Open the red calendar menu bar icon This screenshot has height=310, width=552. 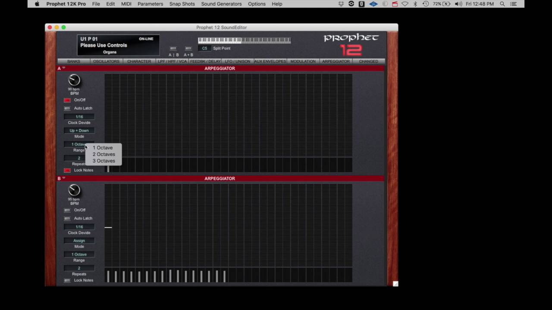pos(395,4)
